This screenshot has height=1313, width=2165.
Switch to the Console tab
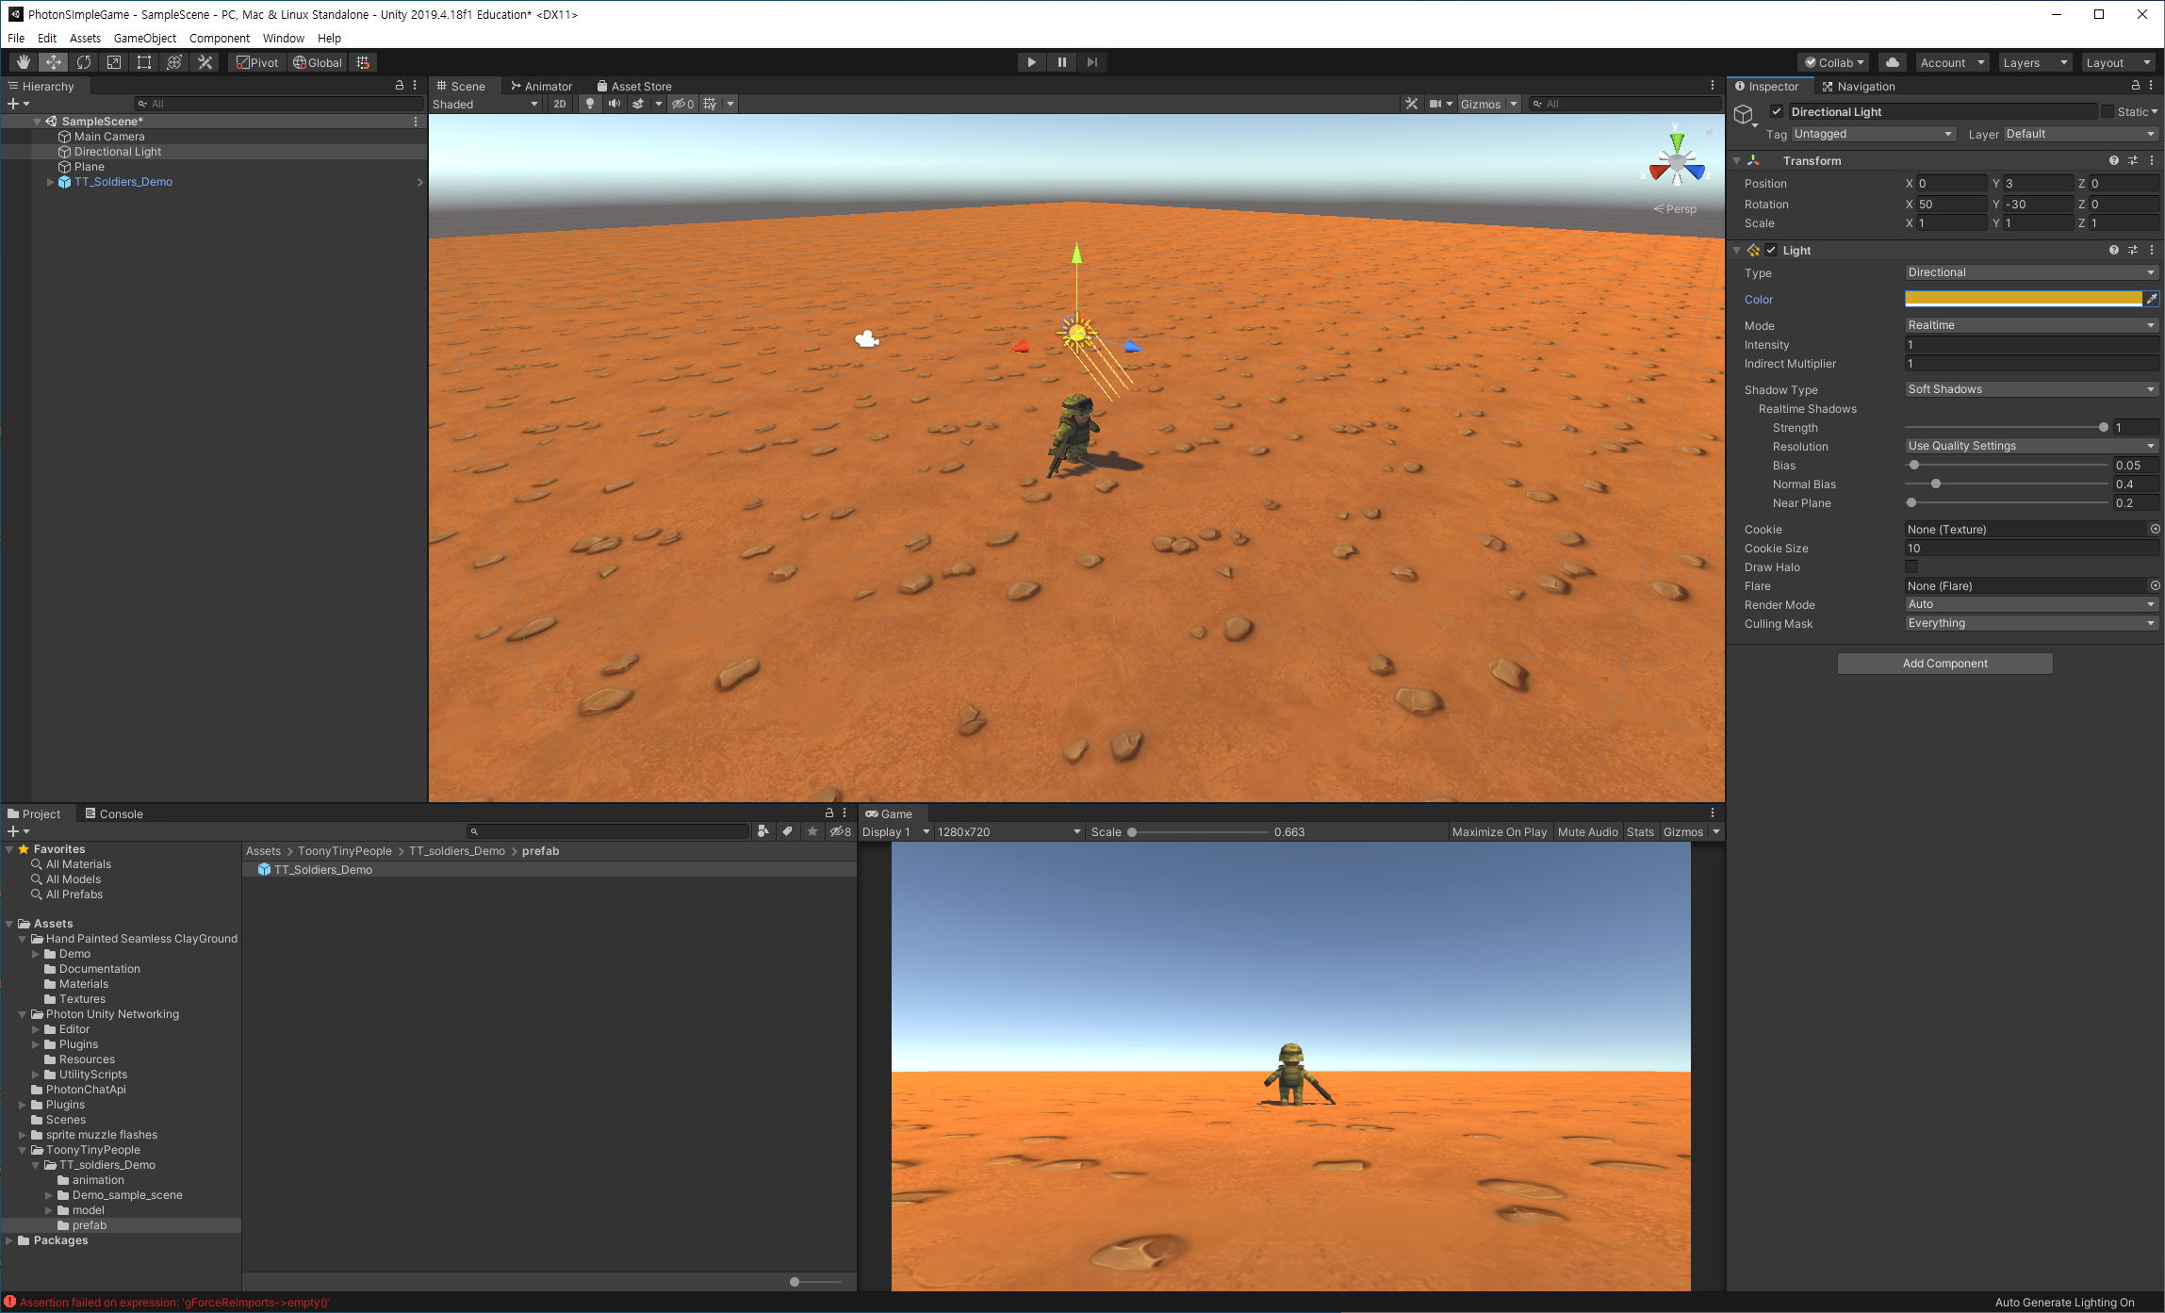(114, 813)
